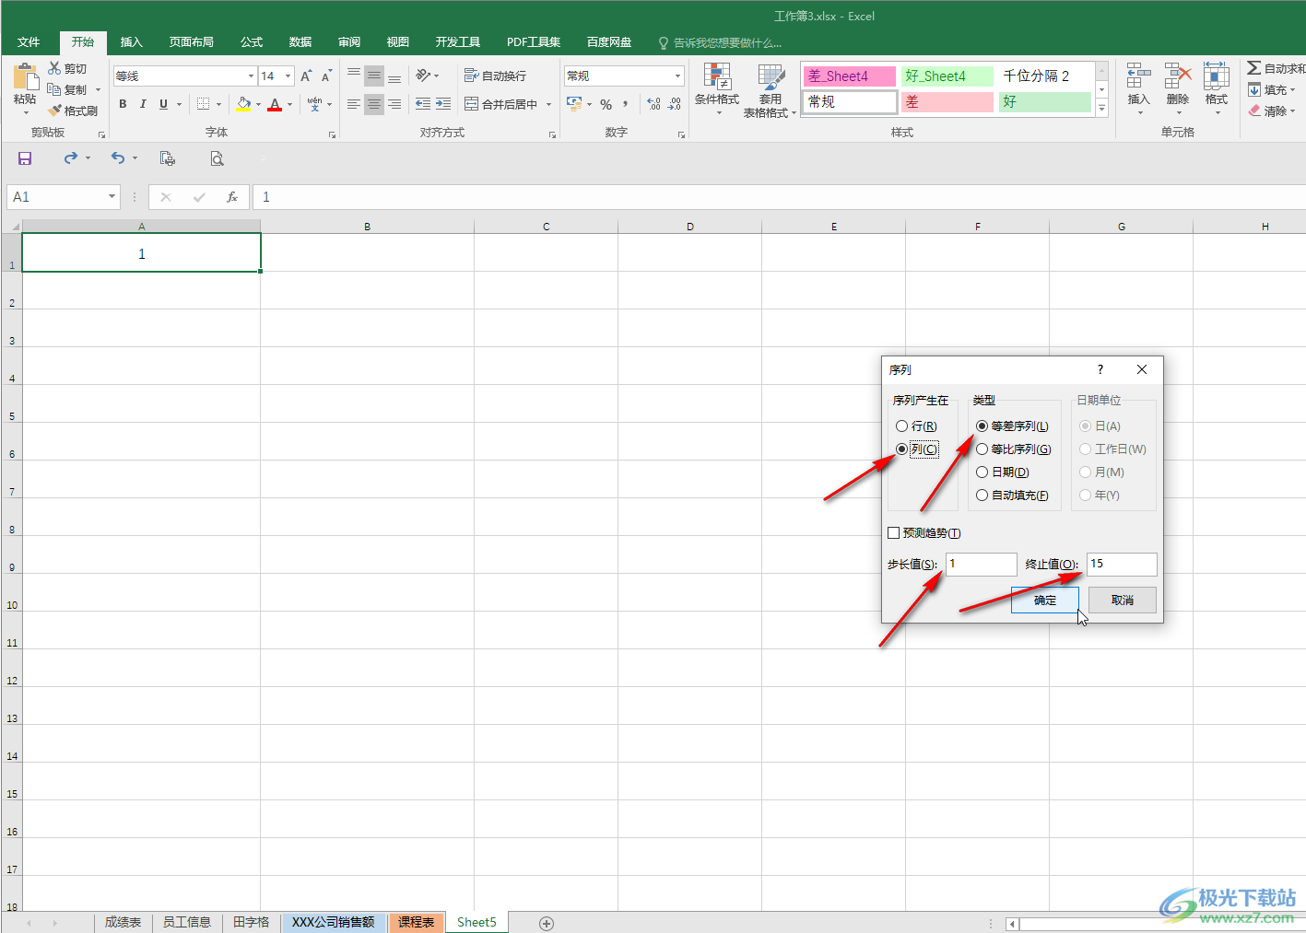1306x933 pixels.
Task: Select 行(R) radio option
Action: pos(916,426)
